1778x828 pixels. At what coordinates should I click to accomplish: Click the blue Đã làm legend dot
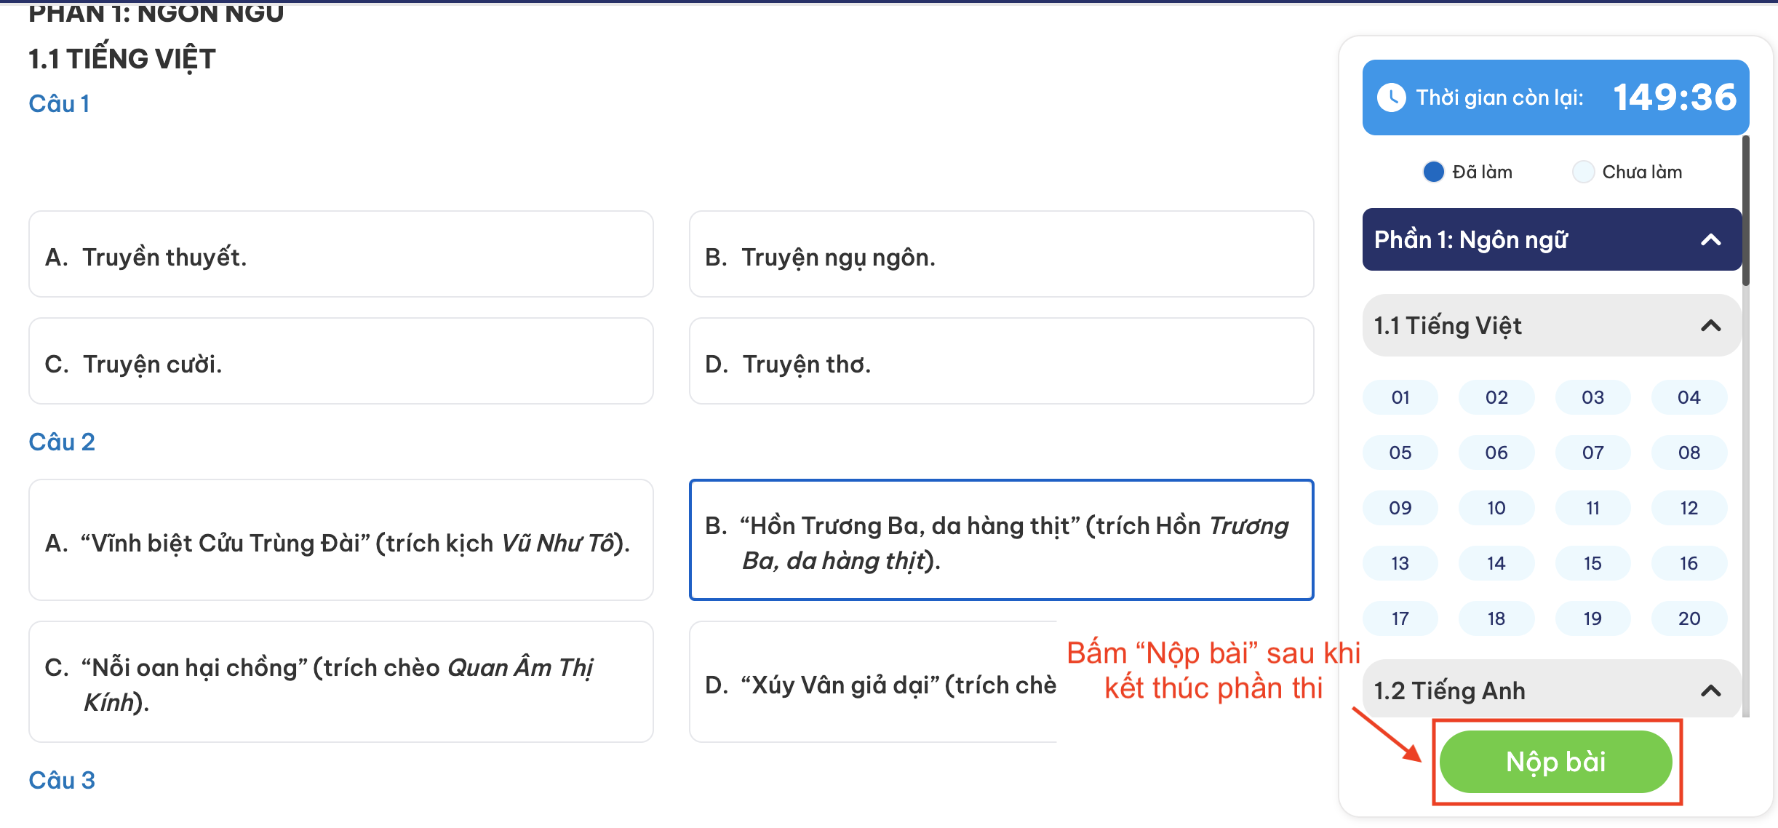point(1432,172)
